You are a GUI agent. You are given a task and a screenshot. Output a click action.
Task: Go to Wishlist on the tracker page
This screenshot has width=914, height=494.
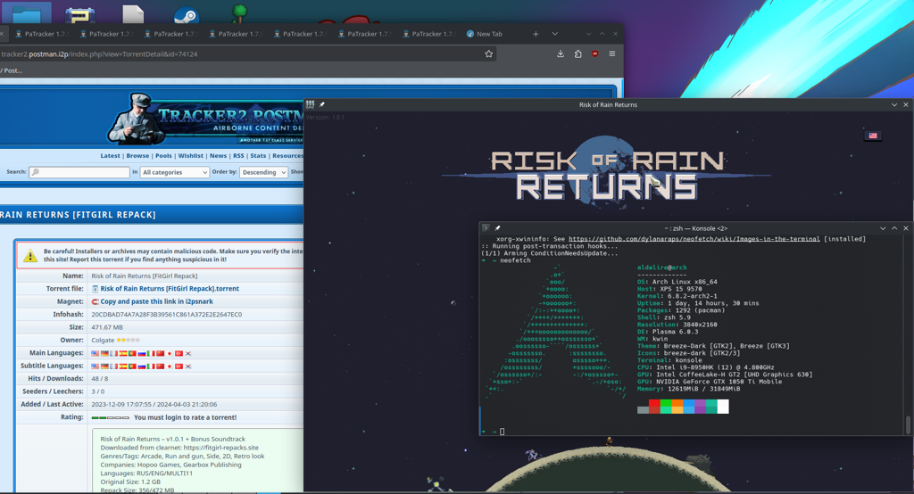tap(191, 155)
